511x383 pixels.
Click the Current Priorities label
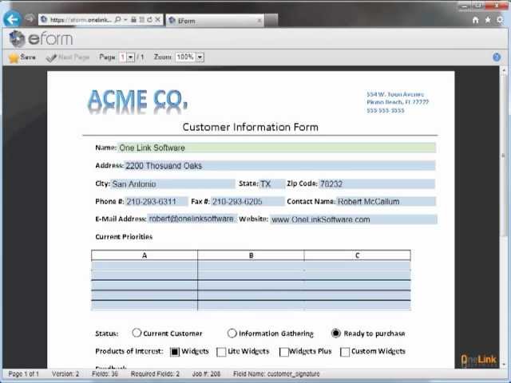pos(124,237)
